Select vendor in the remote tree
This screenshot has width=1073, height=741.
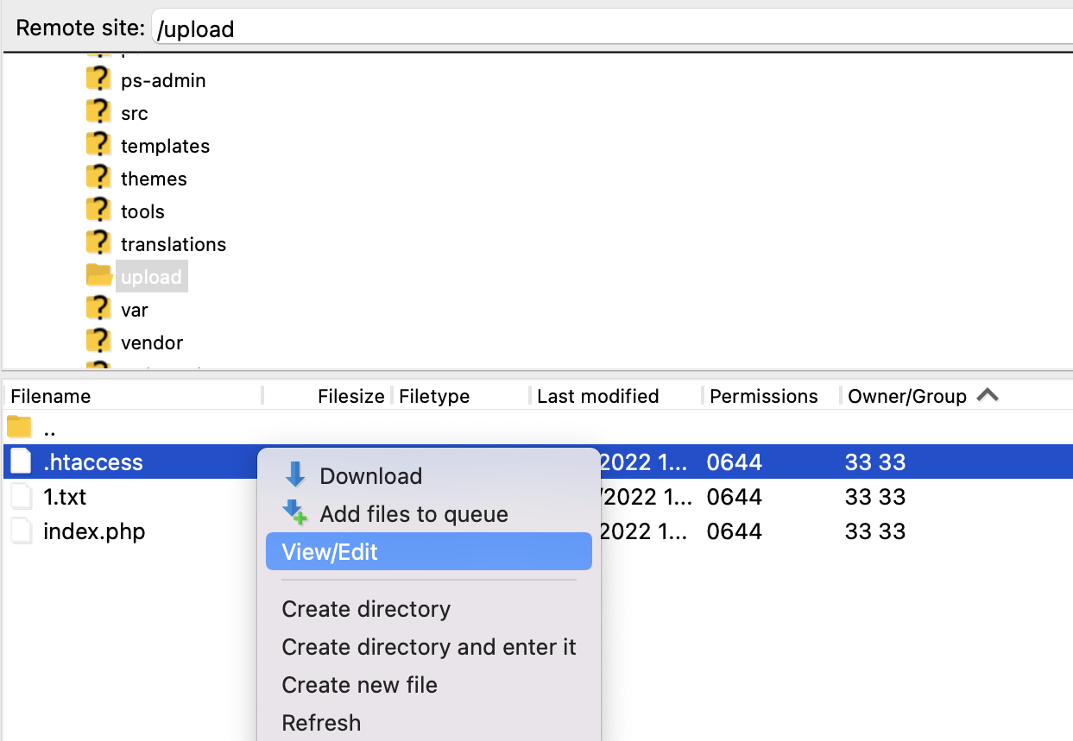[152, 342]
